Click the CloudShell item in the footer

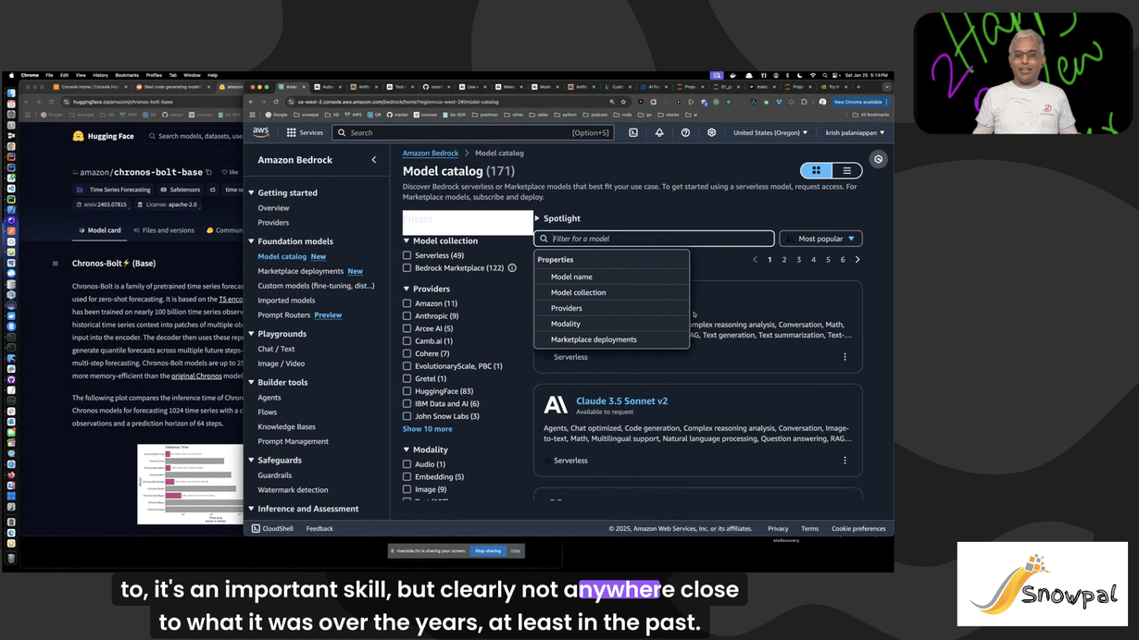tap(272, 529)
